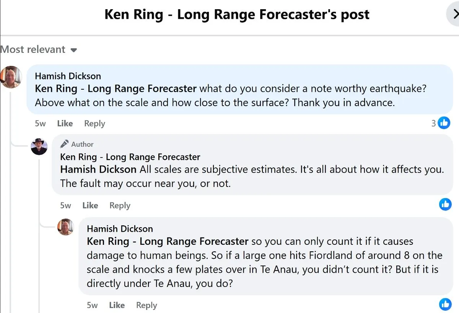Reply to Hamish Dickson's first comment
The image size is (459, 313).
point(94,123)
